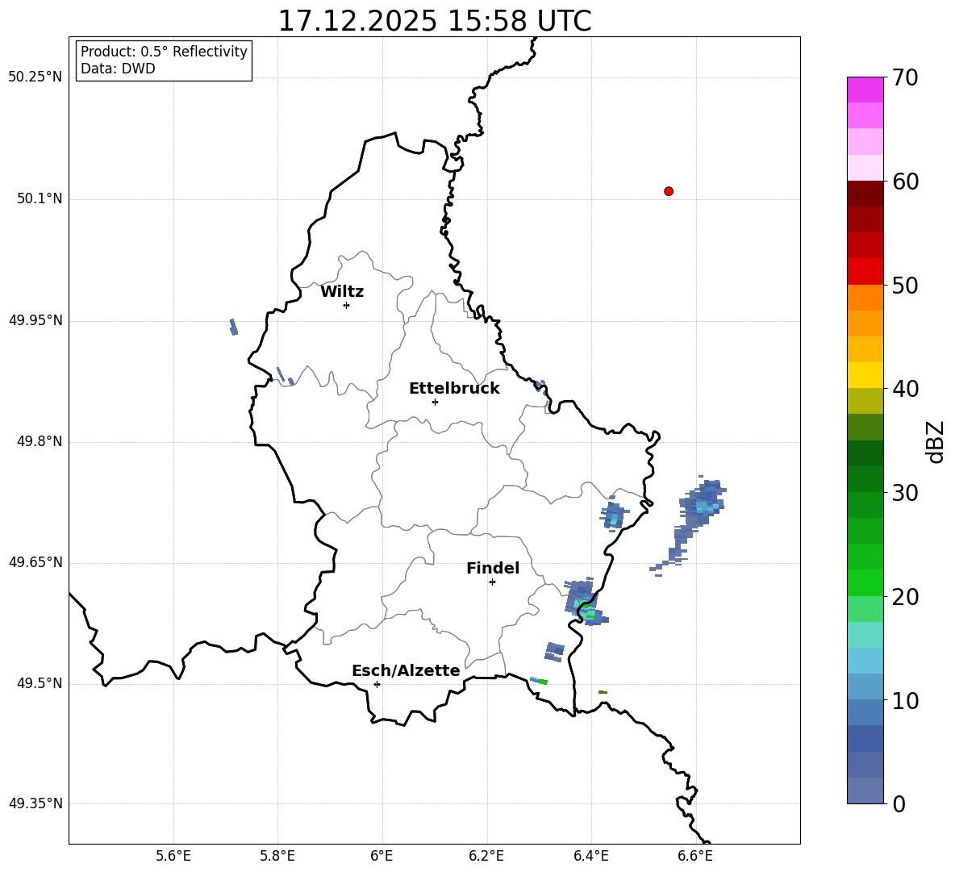Click the Ettelbruck city label
The image size is (955, 872).
[x=454, y=389]
